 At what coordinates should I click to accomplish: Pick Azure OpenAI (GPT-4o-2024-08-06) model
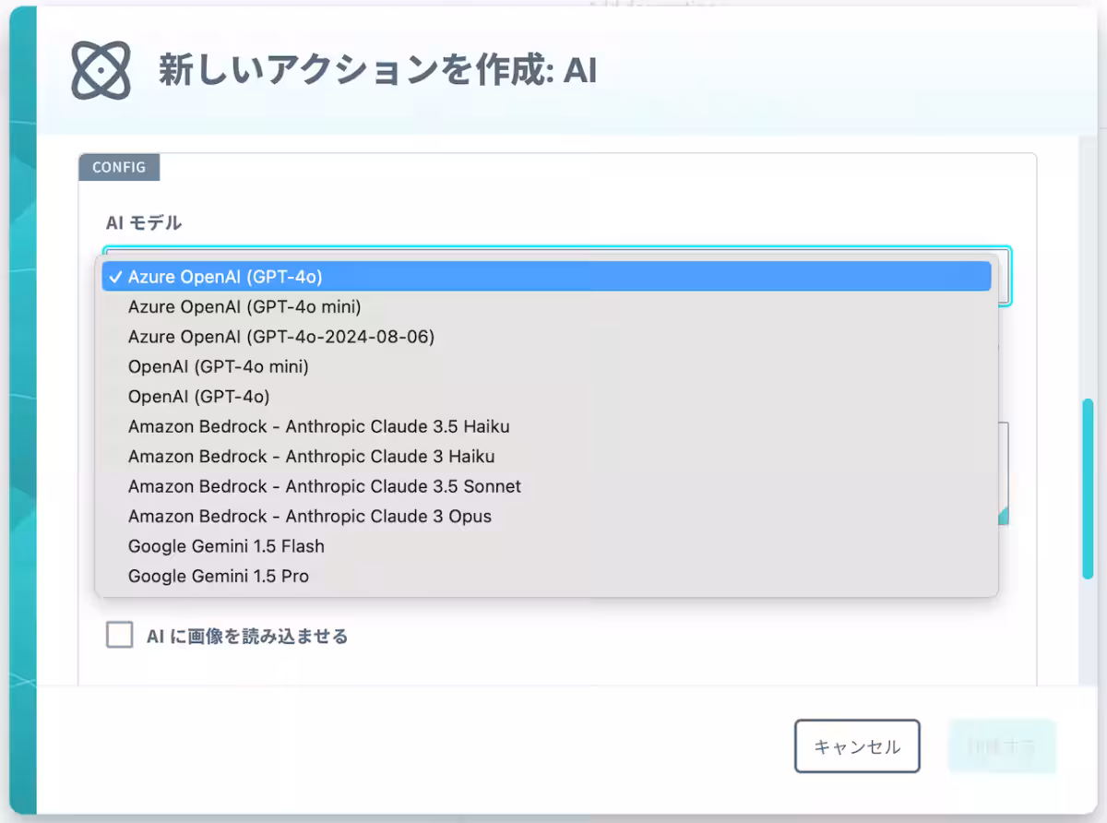point(281,337)
